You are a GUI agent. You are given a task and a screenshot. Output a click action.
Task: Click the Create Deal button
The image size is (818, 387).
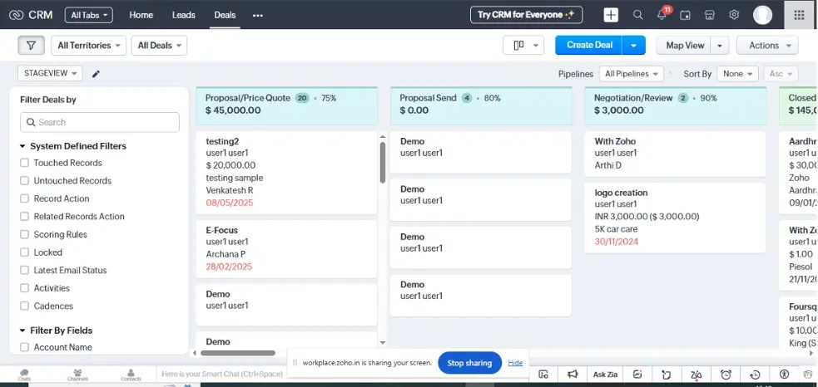589,46
